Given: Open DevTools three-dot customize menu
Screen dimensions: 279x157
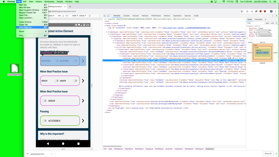Looking at the screenshot, I should point(273,16).
